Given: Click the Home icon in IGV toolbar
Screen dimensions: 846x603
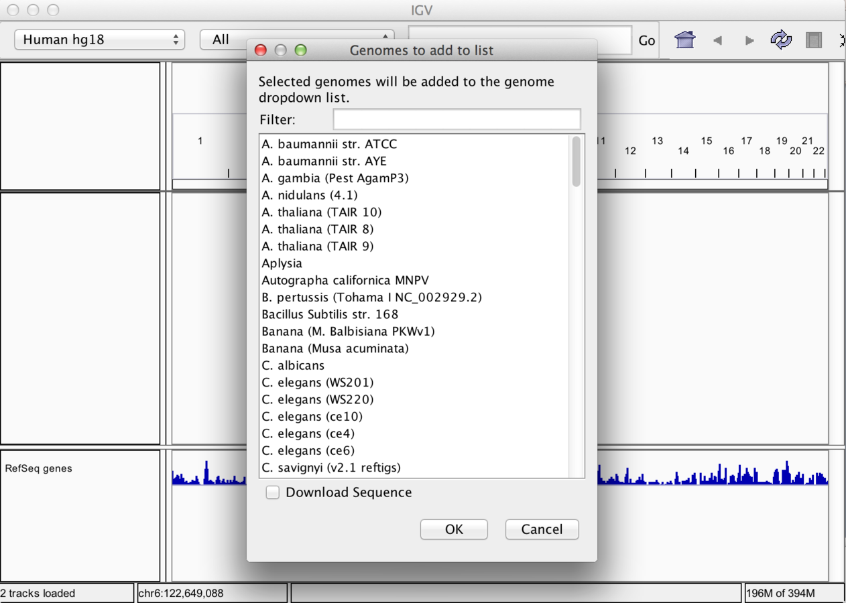Looking at the screenshot, I should [x=684, y=40].
